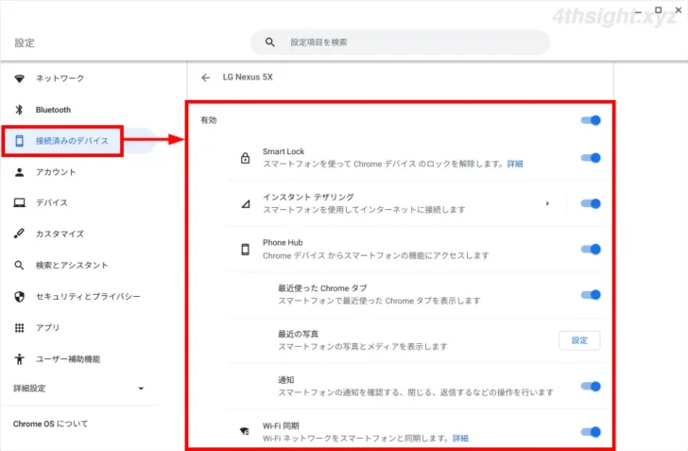Click the Apps grid icon
This screenshot has width=688, height=451.
(x=19, y=328)
